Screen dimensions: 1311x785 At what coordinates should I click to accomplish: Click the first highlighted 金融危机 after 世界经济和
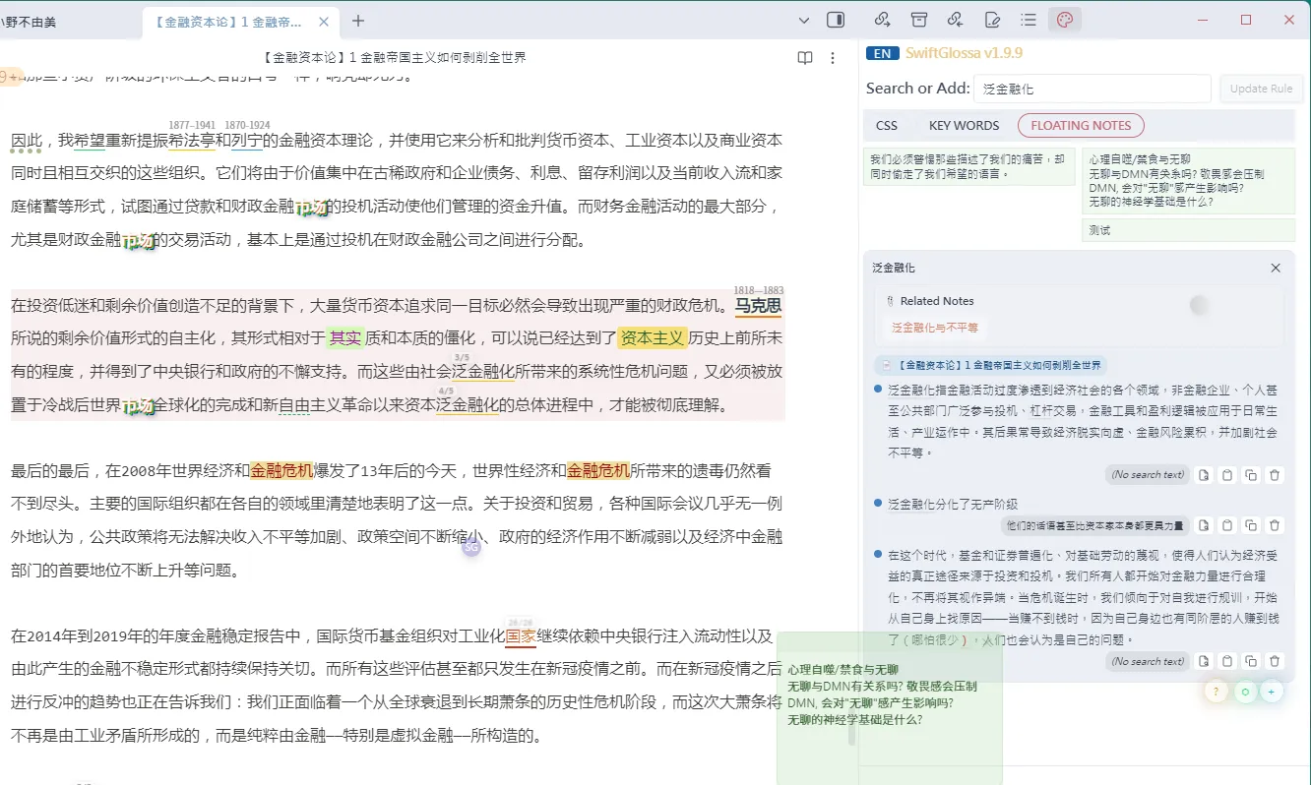pyautogui.click(x=281, y=470)
